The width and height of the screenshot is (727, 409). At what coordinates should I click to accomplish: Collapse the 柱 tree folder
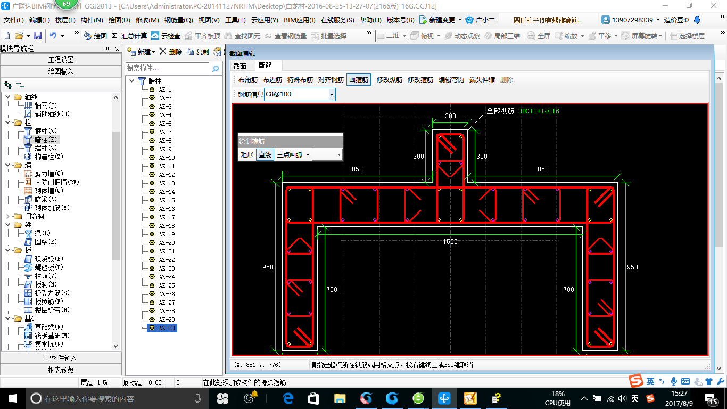pos(7,122)
